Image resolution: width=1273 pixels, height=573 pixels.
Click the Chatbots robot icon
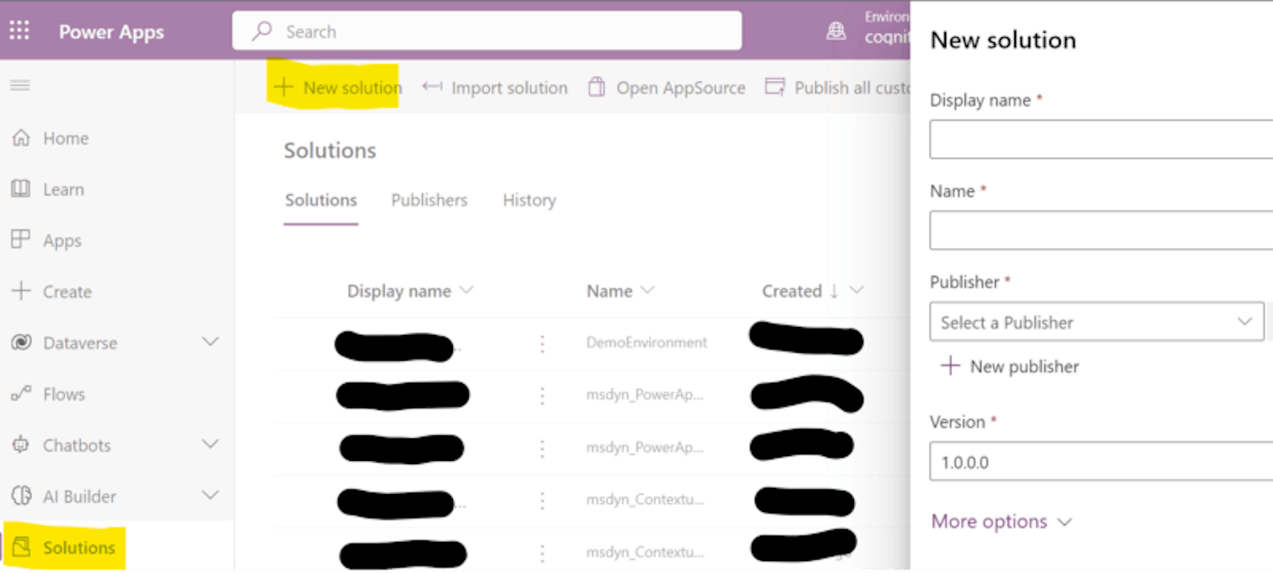(21, 444)
